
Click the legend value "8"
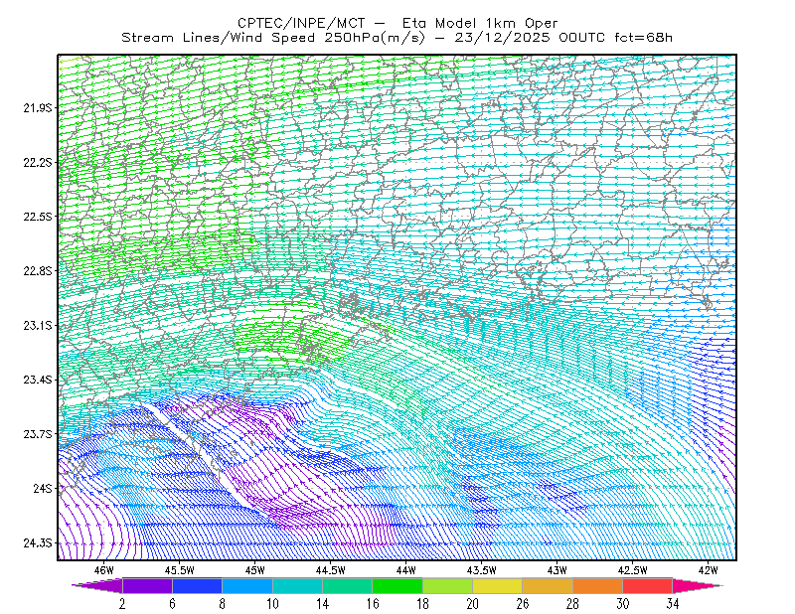pyautogui.click(x=222, y=604)
